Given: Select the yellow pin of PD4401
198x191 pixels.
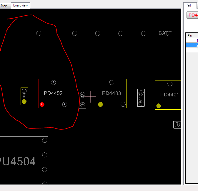Looking at the screenshot, I should pyautogui.click(x=159, y=106).
